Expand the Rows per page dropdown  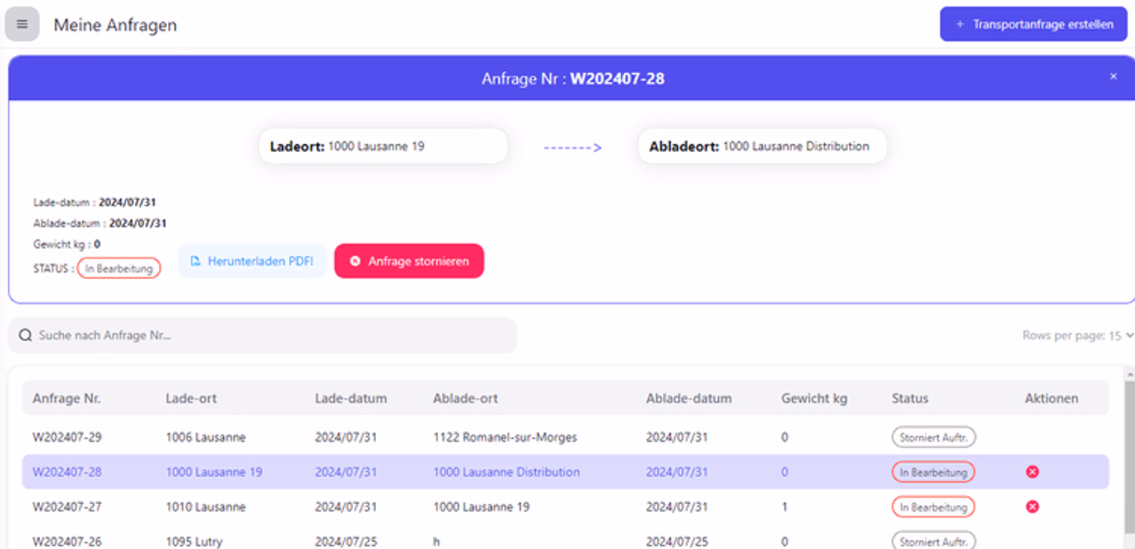1077,336
